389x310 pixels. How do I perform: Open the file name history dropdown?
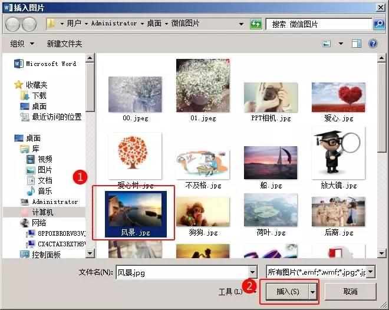[x=252, y=272]
